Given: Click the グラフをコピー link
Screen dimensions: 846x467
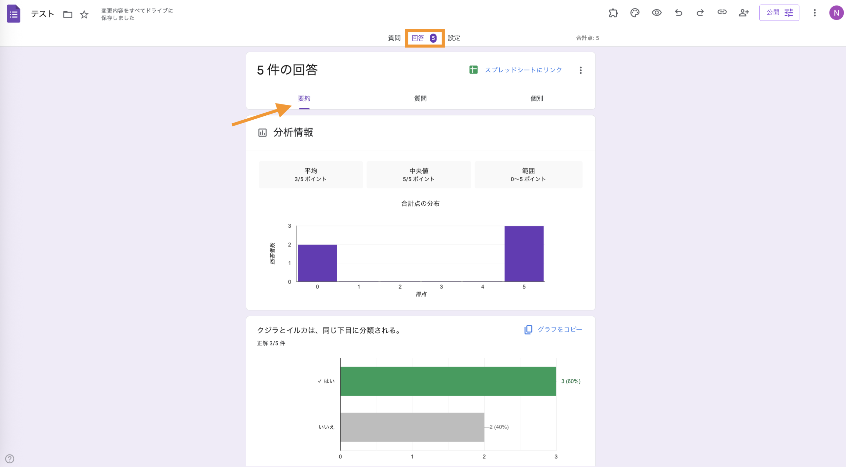Looking at the screenshot, I should [560, 330].
